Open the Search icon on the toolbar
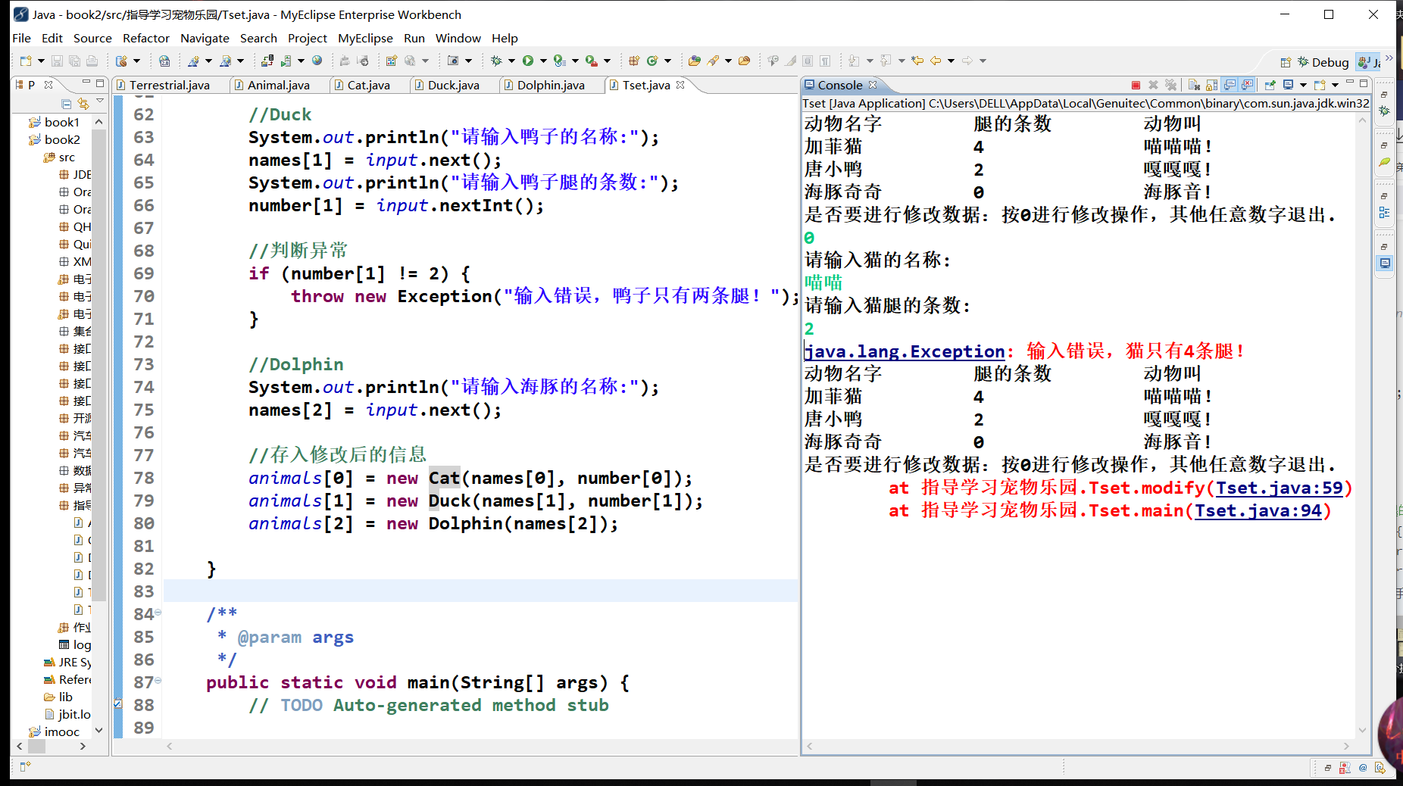 point(714,61)
